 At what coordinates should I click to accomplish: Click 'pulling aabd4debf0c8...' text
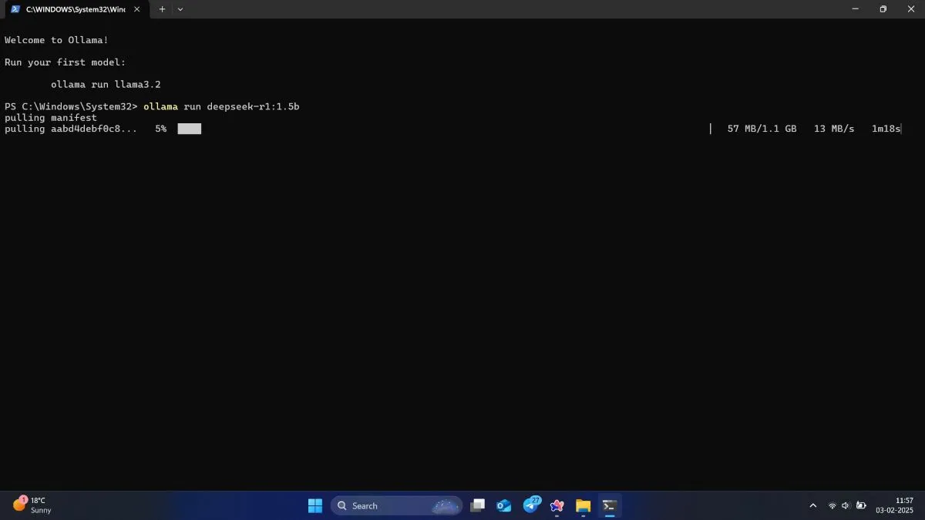71,129
